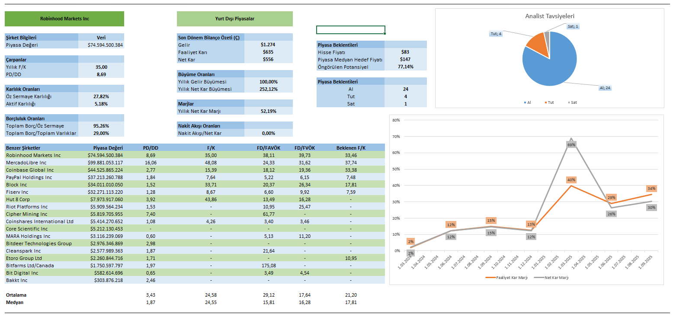Image resolution: width=673 pixels, height=317 pixels.
Task: Select the 40% data label on the orange line
Action: coord(571,180)
